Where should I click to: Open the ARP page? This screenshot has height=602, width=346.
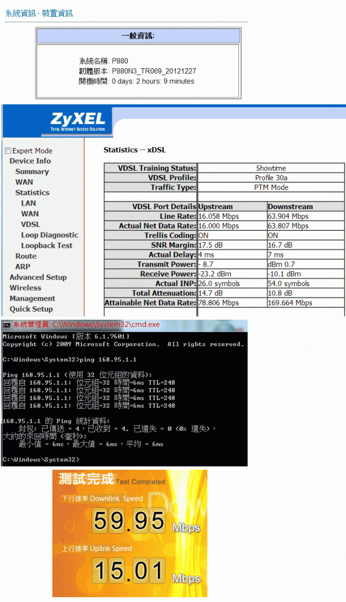[23, 267]
